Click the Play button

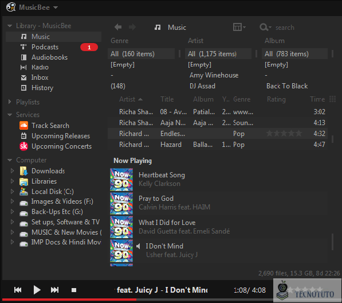[37, 290]
